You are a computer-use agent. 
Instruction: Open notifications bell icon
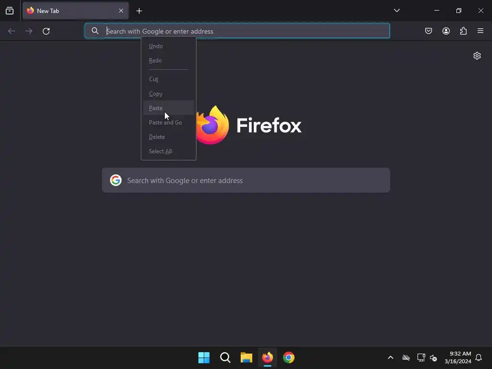(x=479, y=357)
